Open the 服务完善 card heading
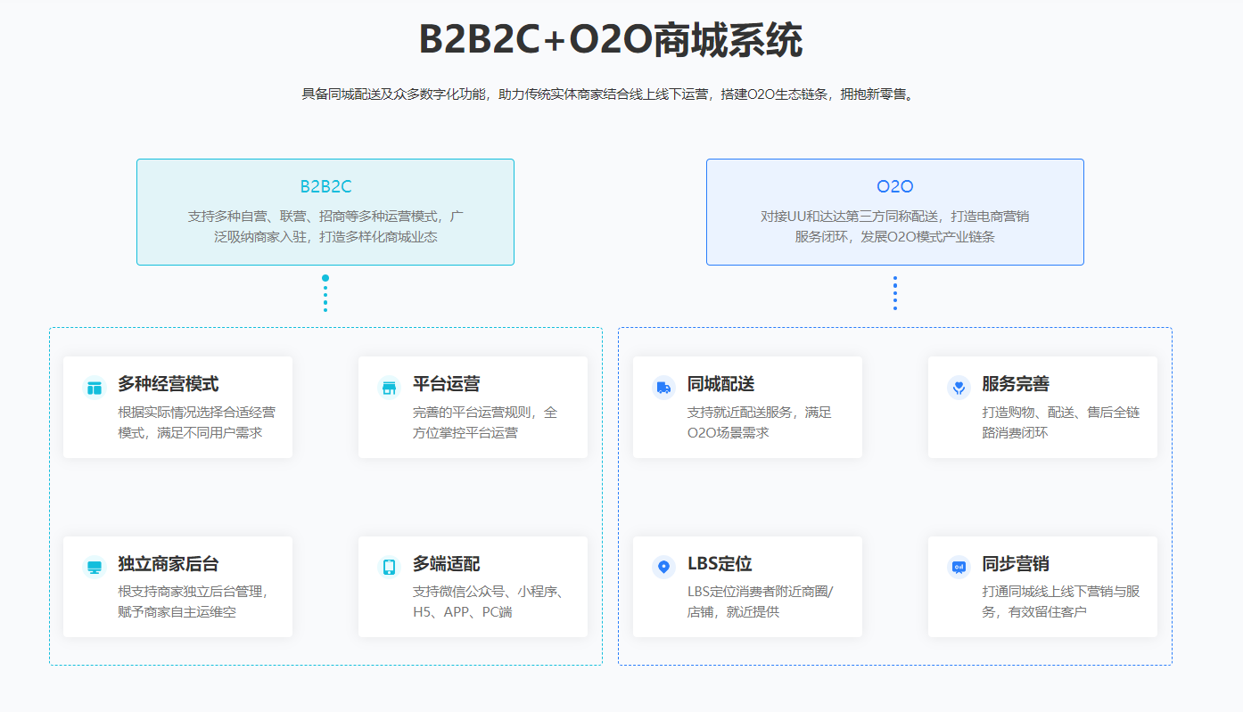Viewport: 1243px width, 712px height. click(1017, 384)
